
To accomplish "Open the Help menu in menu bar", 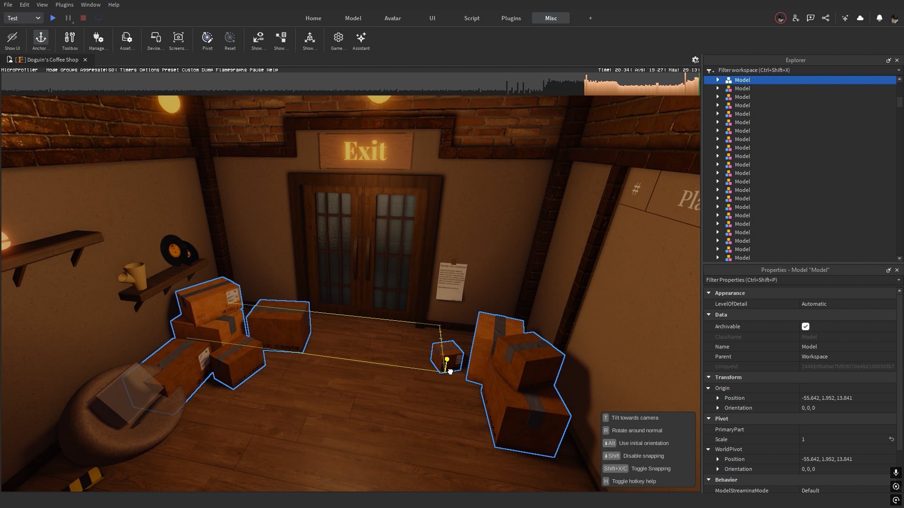I will pos(113,5).
